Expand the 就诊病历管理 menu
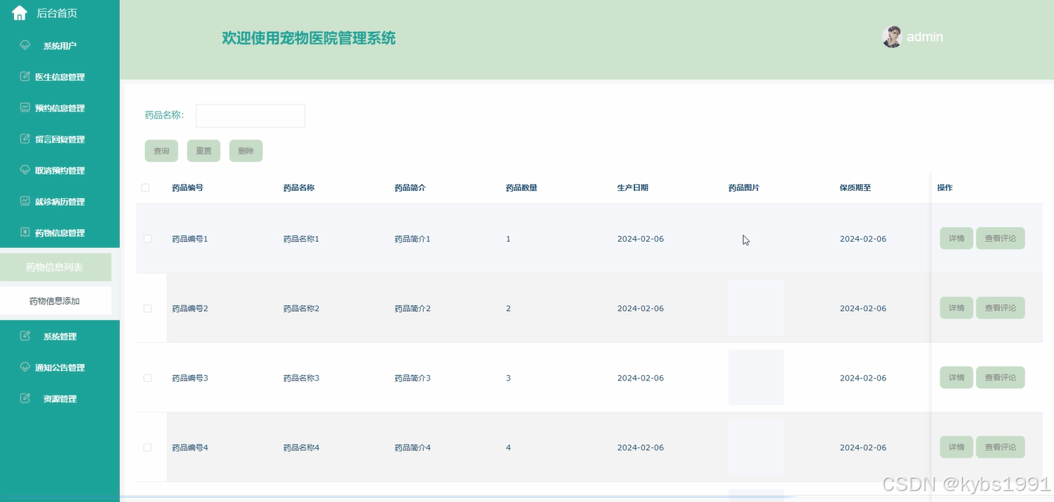Screen dimensions: 1054x502 click(60, 202)
